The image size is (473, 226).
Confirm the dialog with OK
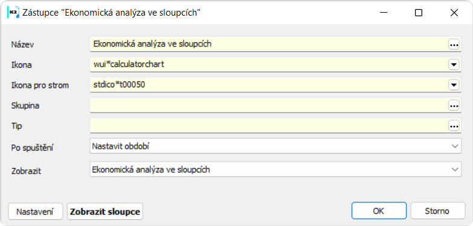pos(379,211)
